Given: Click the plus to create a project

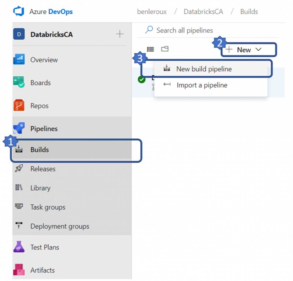Looking at the screenshot, I should 119,34.
